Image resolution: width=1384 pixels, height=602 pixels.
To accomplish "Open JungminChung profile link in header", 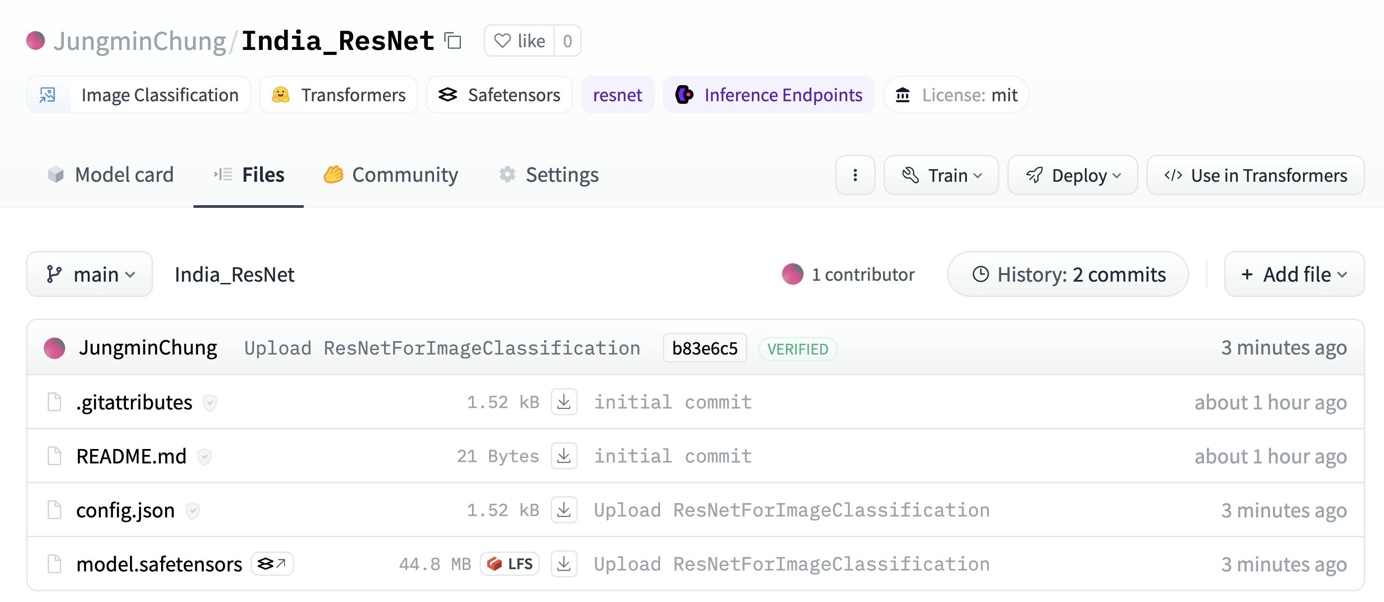I will click(x=139, y=41).
